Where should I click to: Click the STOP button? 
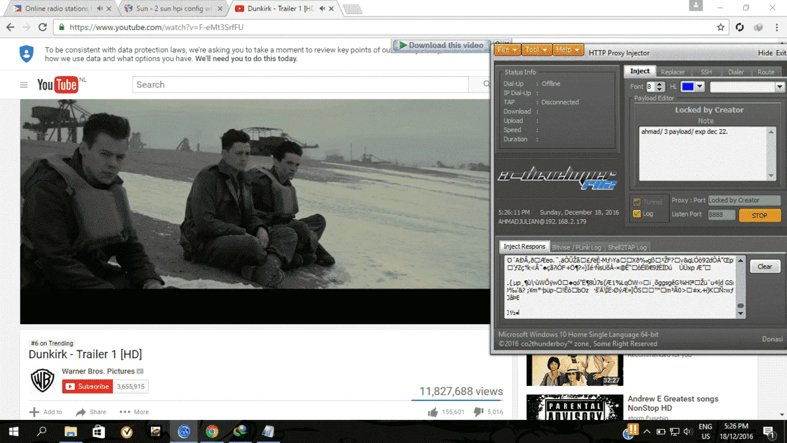pos(759,215)
